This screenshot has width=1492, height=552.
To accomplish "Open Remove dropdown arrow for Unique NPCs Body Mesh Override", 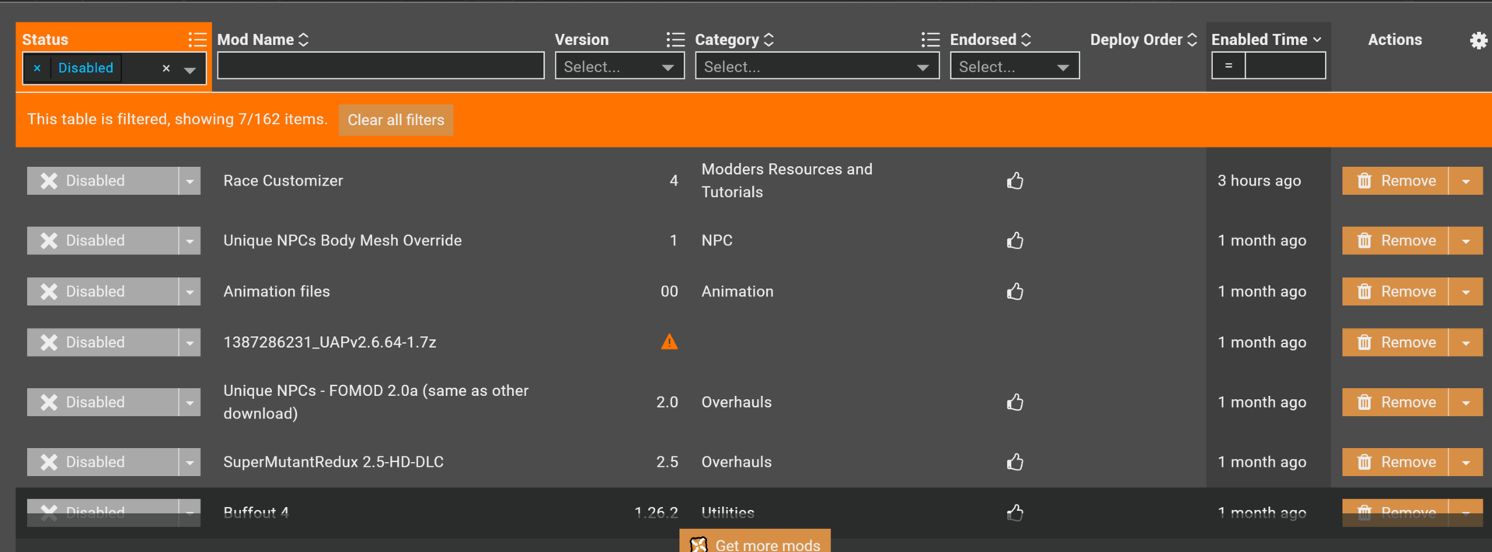I will (x=1466, y=241).
